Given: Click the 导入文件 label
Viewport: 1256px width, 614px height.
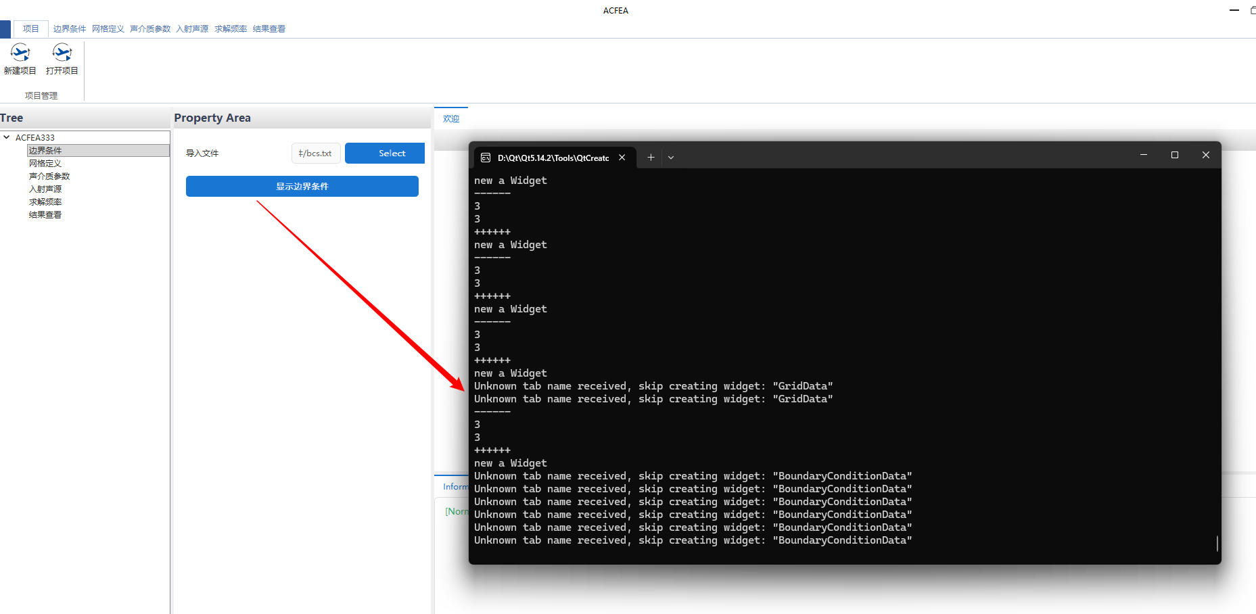Looking at the screenshot, I should pyautogui.click(x=202, y=153).
